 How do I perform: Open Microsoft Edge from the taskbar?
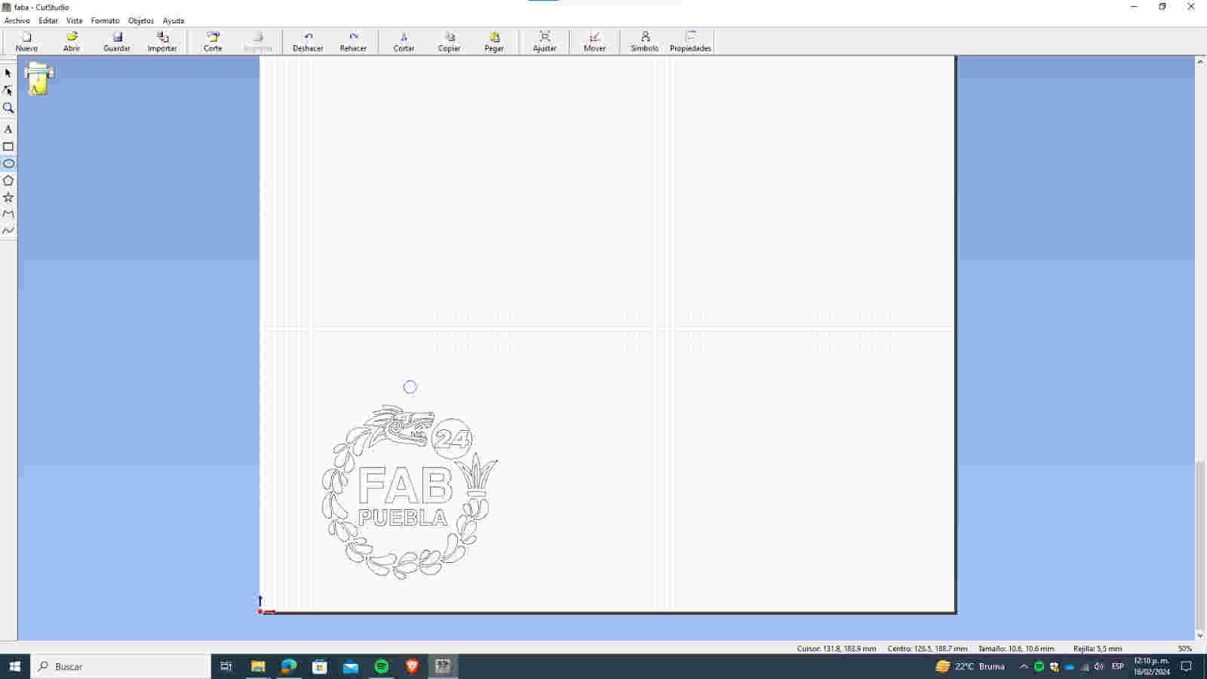click(289, 666)
